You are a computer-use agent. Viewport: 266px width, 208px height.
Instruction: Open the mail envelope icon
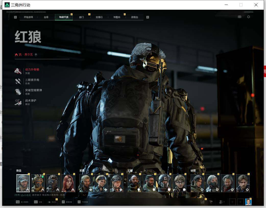(x=239, y=17)
